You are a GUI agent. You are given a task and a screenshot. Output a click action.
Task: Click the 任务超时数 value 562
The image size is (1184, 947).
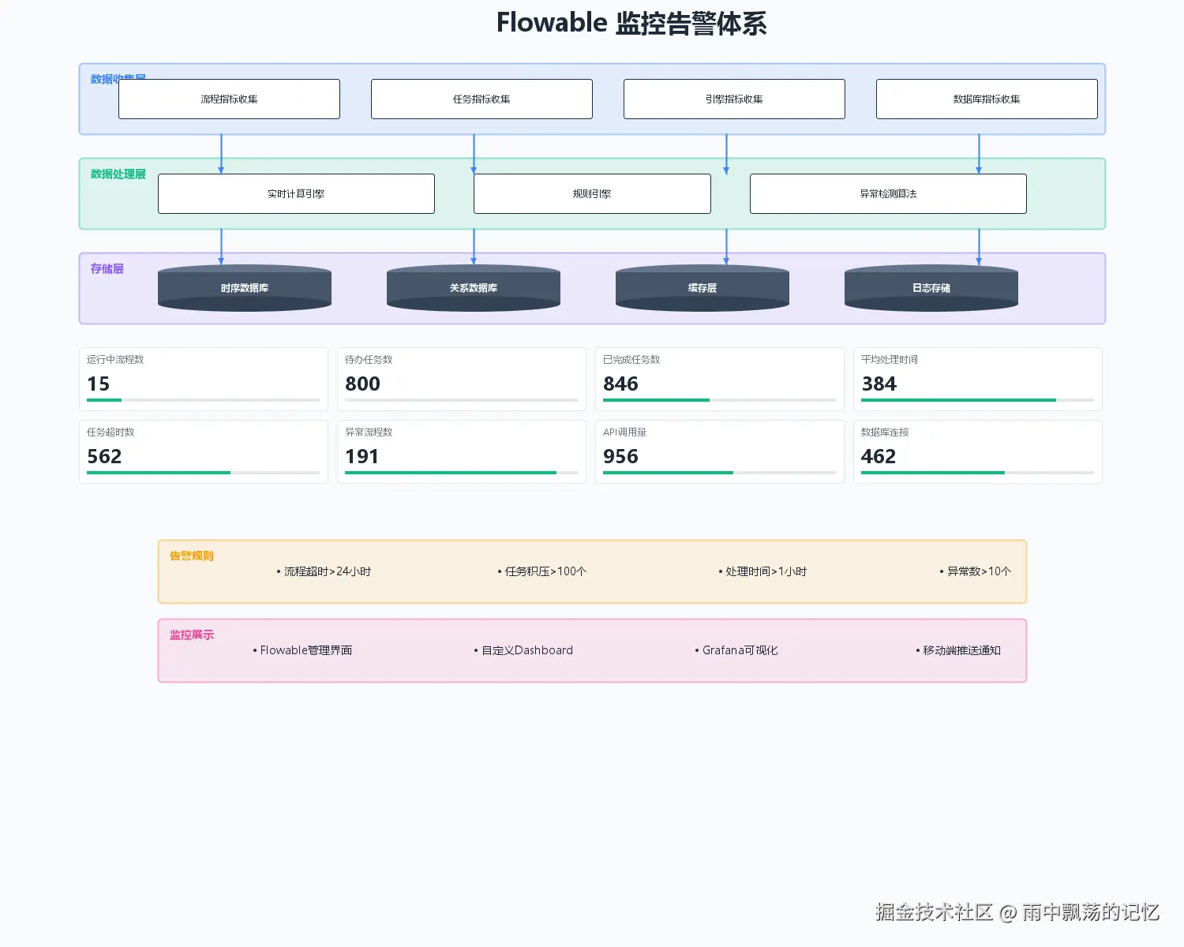tap(104, 456)
